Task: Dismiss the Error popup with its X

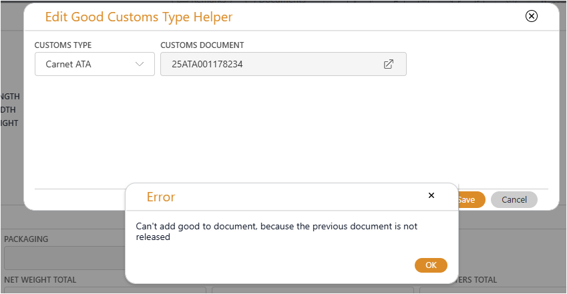Action: pos(431,195)
